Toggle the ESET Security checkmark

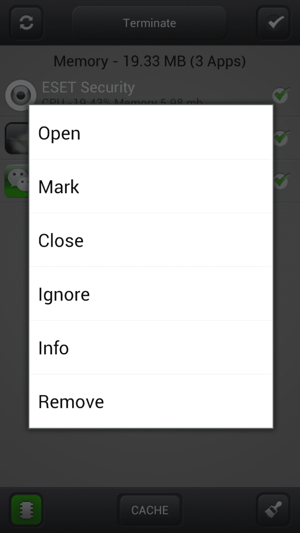[x=282, y=95]
